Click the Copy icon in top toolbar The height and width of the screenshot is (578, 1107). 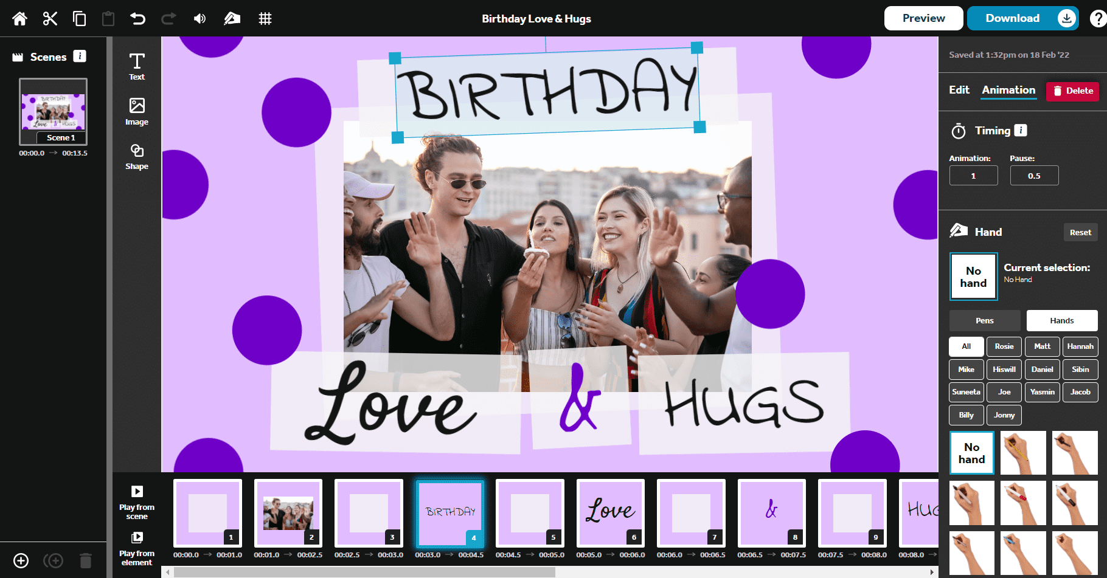pyautogui.click(x=79, y=19)
